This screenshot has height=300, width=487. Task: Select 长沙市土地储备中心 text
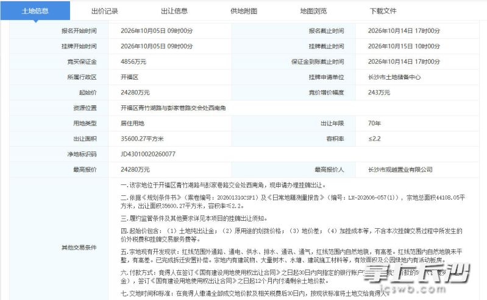tap(394, 77)
